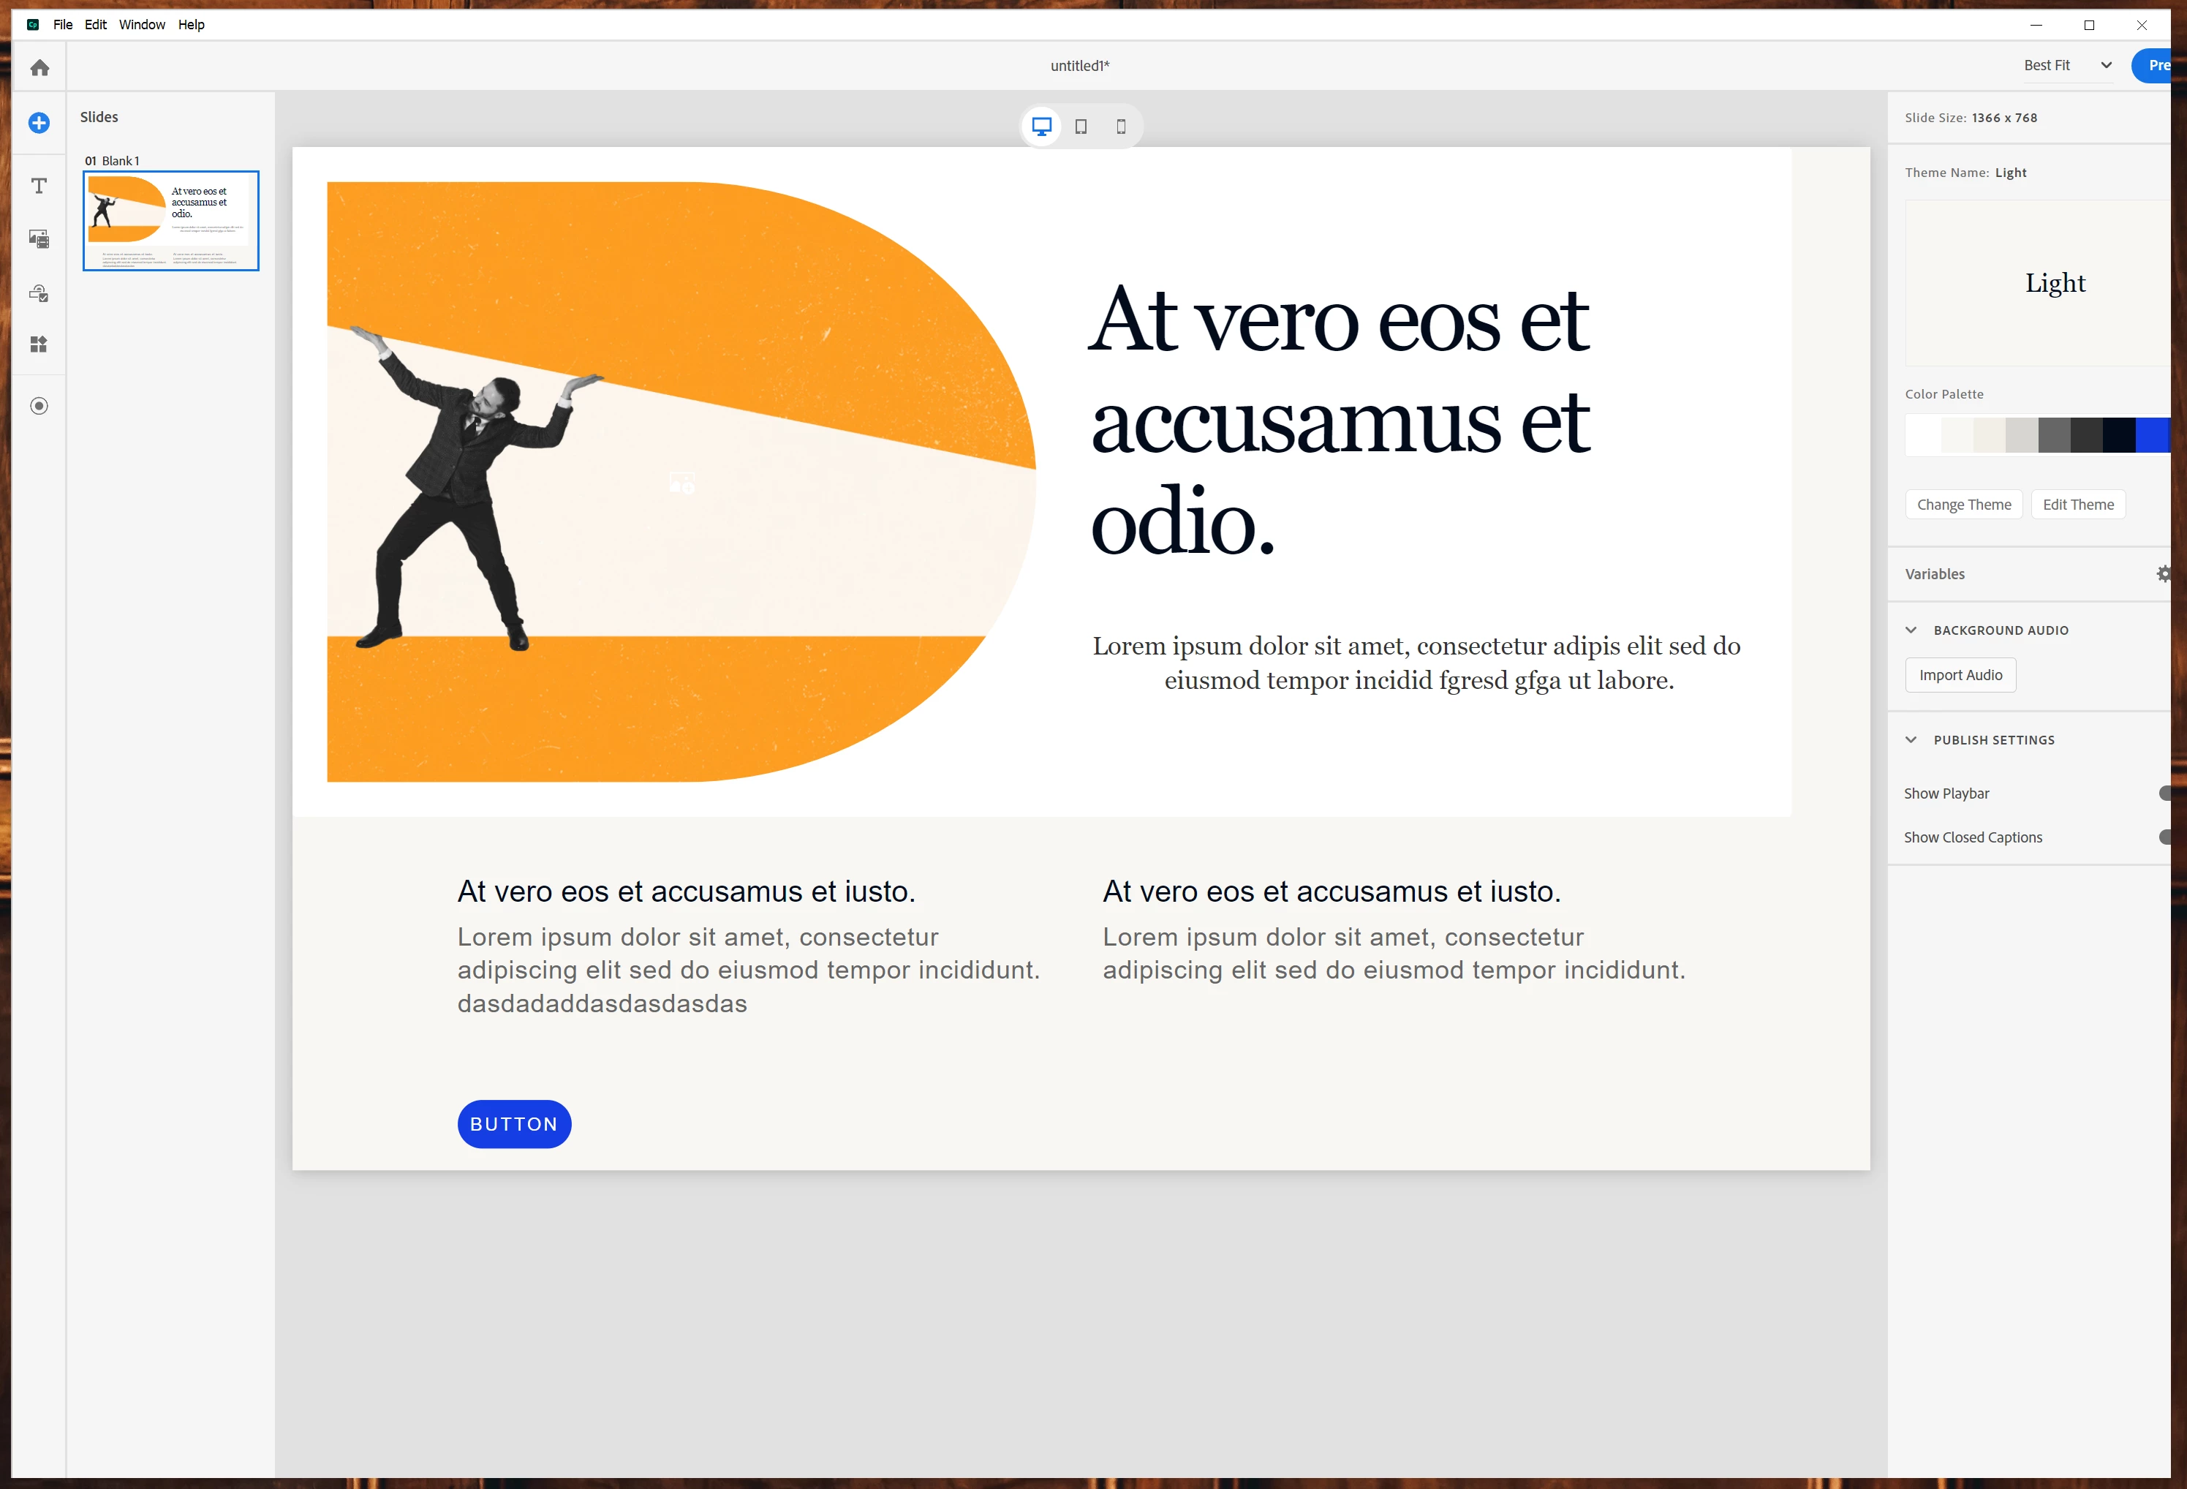Switch to tablet device view

tap(1081, 126)
